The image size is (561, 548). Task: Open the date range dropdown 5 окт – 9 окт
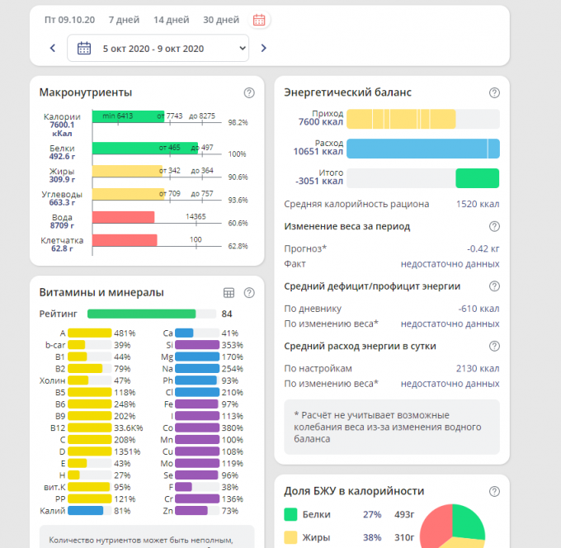click(x=158, y=48)
